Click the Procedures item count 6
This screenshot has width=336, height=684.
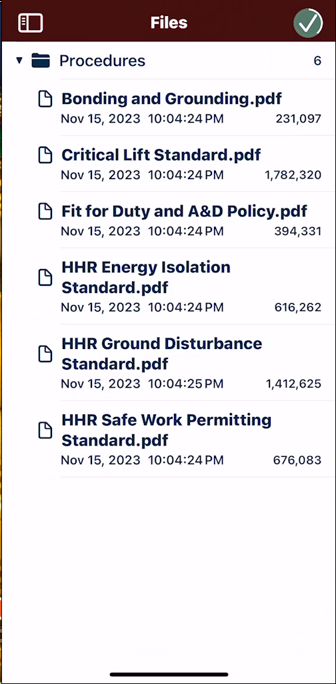click(317, 61)
